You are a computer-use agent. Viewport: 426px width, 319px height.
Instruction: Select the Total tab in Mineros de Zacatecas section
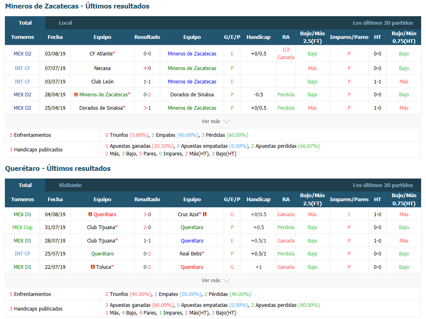click(x=25, y=23)
